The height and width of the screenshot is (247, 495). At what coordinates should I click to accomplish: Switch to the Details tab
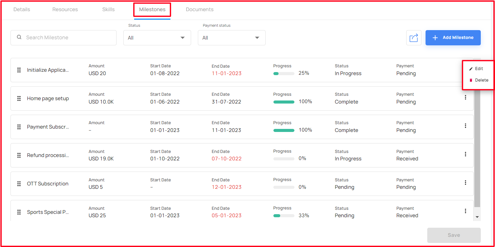coord(22,9)
